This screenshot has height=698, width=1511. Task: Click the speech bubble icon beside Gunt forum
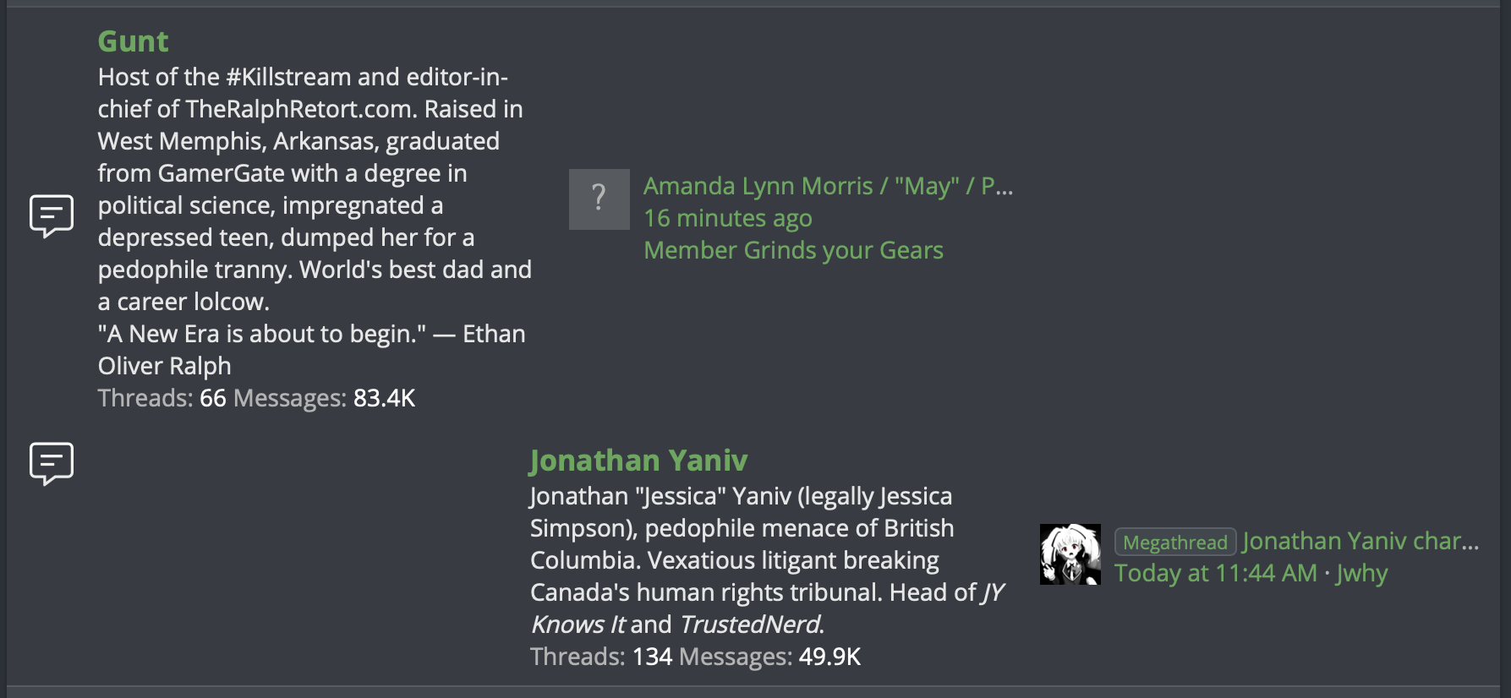tap(52, 216)
